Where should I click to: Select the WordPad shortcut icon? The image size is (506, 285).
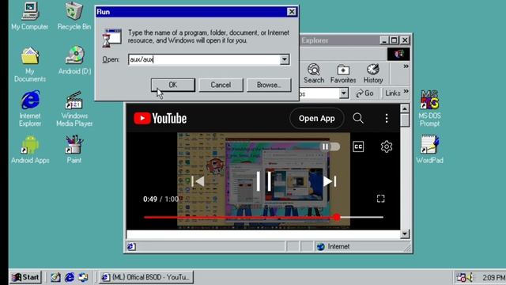429,149
